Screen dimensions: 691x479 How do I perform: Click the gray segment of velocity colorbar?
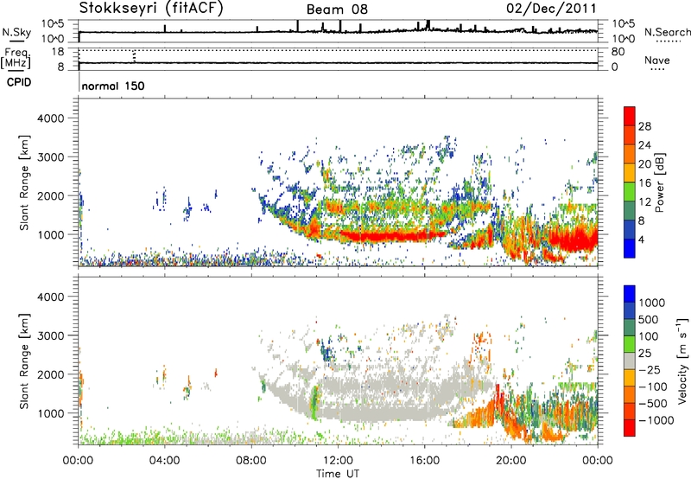[x=630, y=361]
